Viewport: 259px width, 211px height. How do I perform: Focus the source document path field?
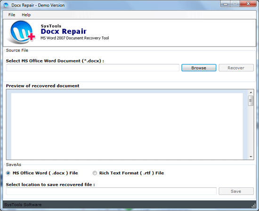(x=93, y=68)
